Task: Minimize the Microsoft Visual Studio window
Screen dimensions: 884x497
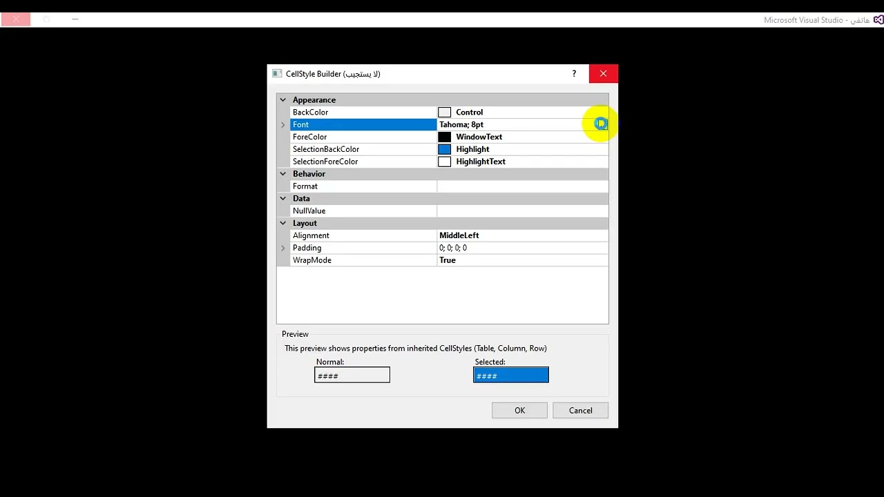Action: (x=75, y=19)
